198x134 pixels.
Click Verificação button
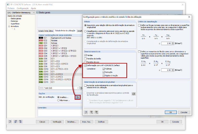tap(57, 122)
